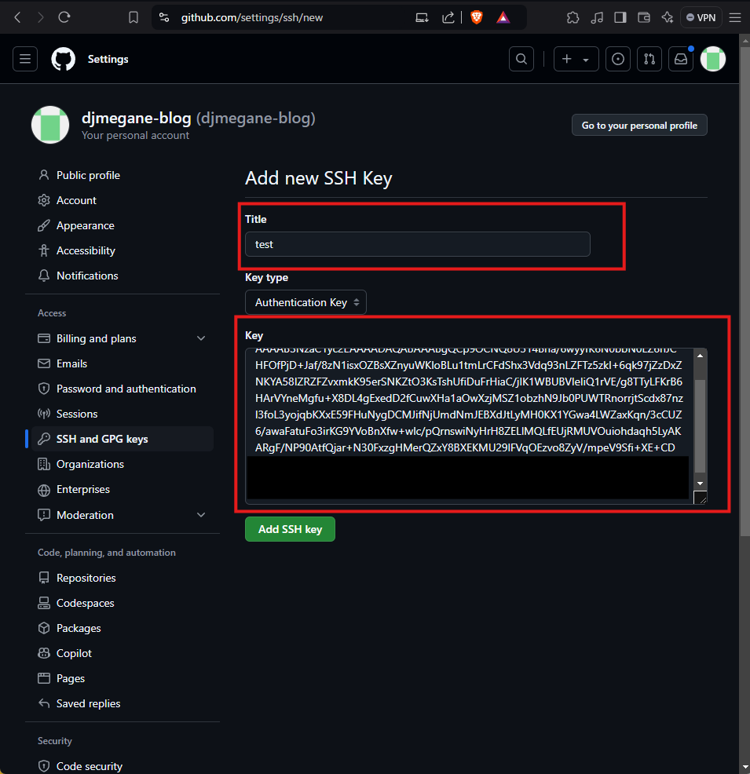The height and width of the screenshot is (774, 750).
Task: Bookmark this page using the bookmark icon
Action: coord(134,17)
